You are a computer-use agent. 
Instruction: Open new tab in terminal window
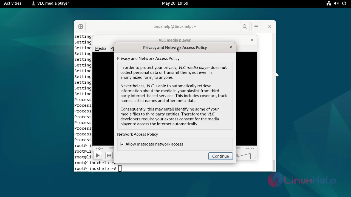click(81, 27)
